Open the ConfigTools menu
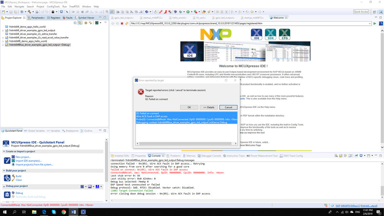This screenshot has height=216, width=384. coord(53,7)
